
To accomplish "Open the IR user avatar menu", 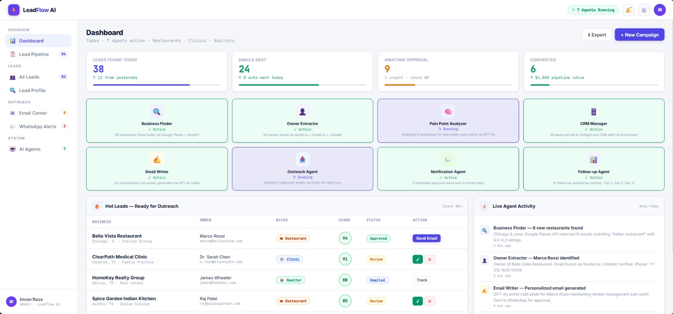I will point(660,10).
